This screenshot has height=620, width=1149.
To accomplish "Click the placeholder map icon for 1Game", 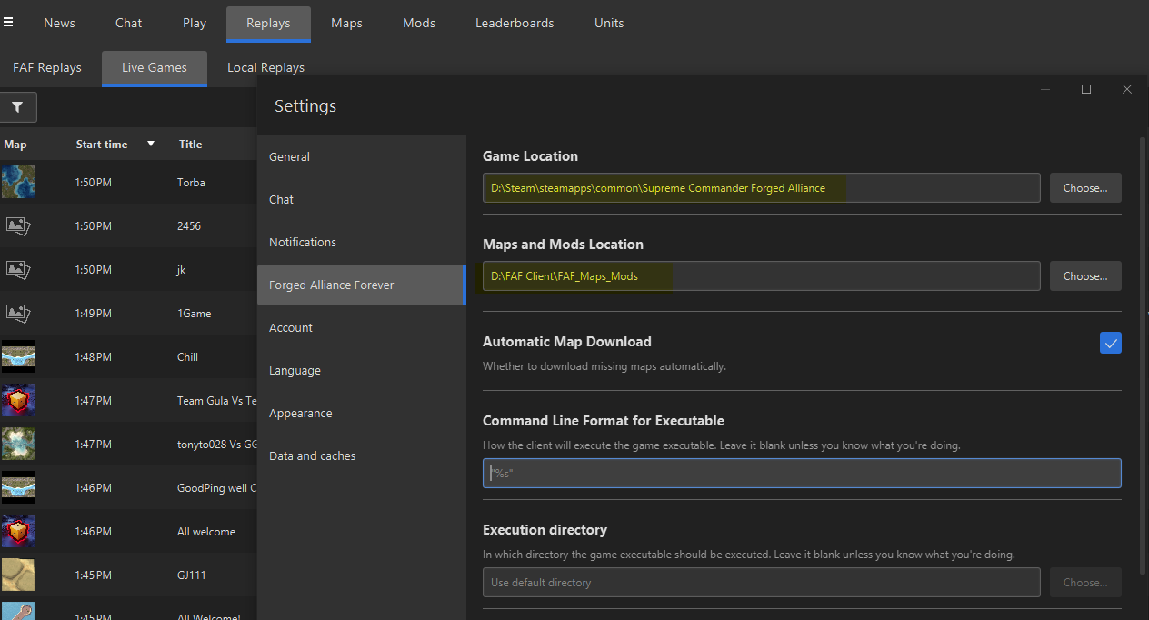I will coord(18,313).
